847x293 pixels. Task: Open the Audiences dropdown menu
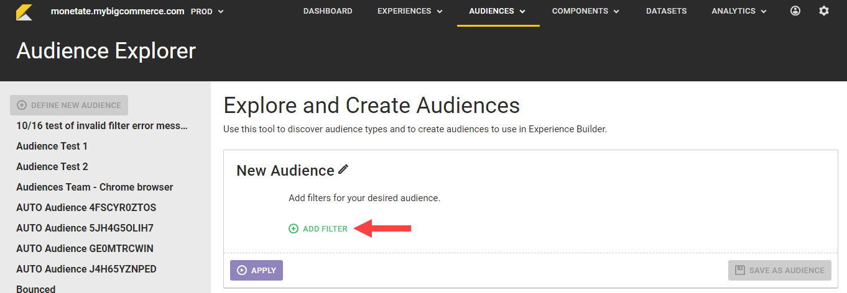pyautogui.click(x=498, y=11)
